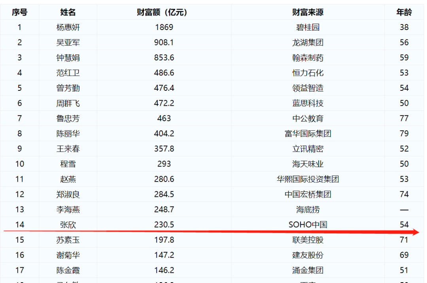Click the 姓名 column header
Image resolution: width=427 pixels, height=283 pixels.
pyautogui.click(x=68, y=12)
